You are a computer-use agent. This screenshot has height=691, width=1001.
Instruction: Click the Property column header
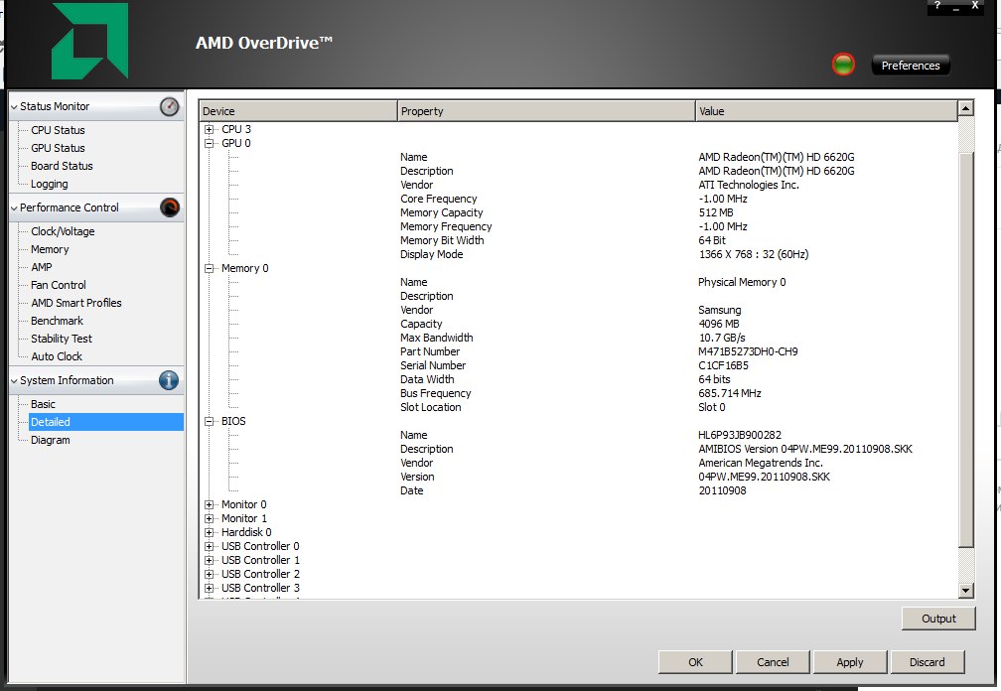click(x=546, y=111)
